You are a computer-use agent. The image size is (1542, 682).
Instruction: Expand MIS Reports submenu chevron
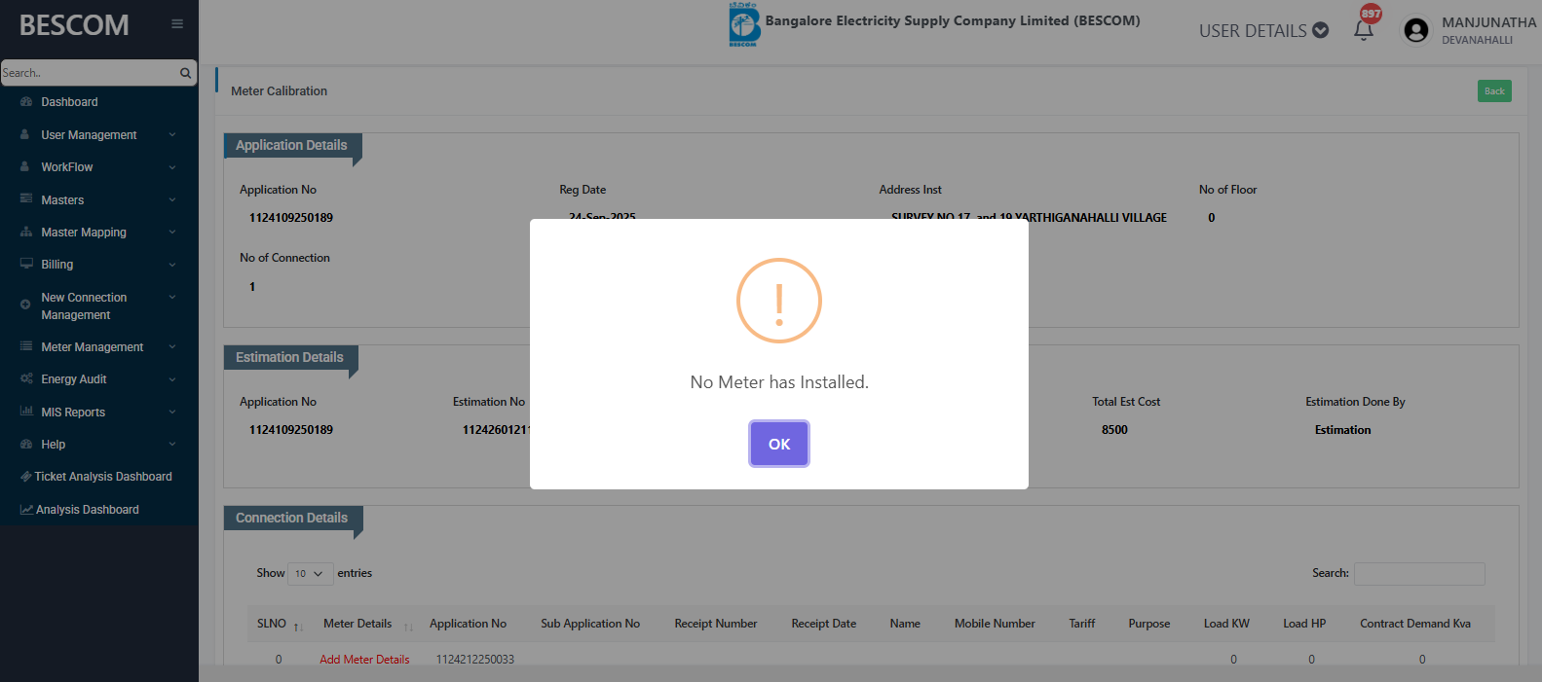172,412
